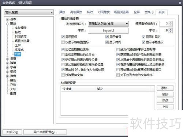Increase 字号 font size spinner

[171, 29]
